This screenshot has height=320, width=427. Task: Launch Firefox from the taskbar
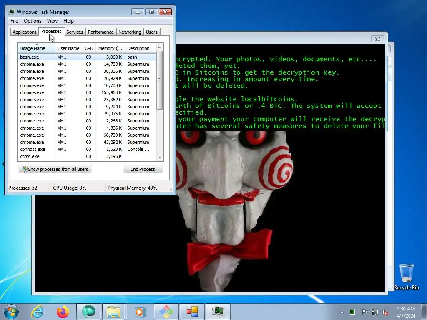(x=63, y=312)
